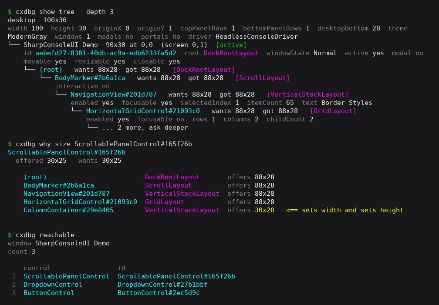This screenshot has width=439, height=305.
Task: Select the command 'cxdbg show tree --depth 3'
Action: click(x=64, y=12)
